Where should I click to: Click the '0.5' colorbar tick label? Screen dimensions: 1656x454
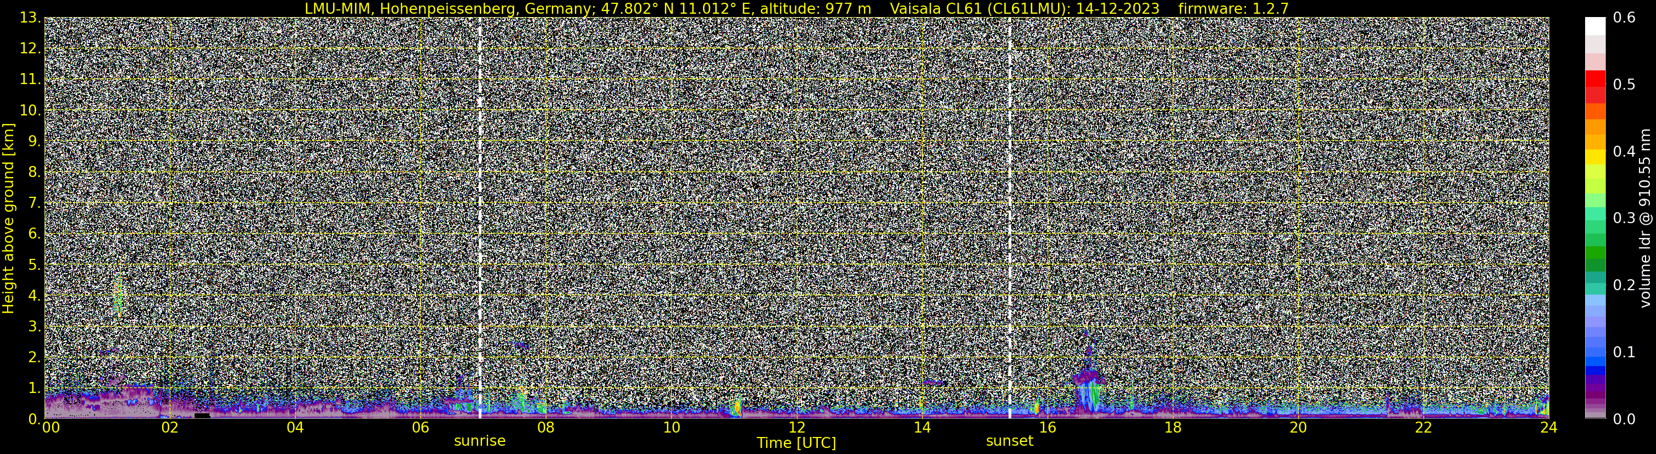pyautogui.click(x=1625, y=84)
